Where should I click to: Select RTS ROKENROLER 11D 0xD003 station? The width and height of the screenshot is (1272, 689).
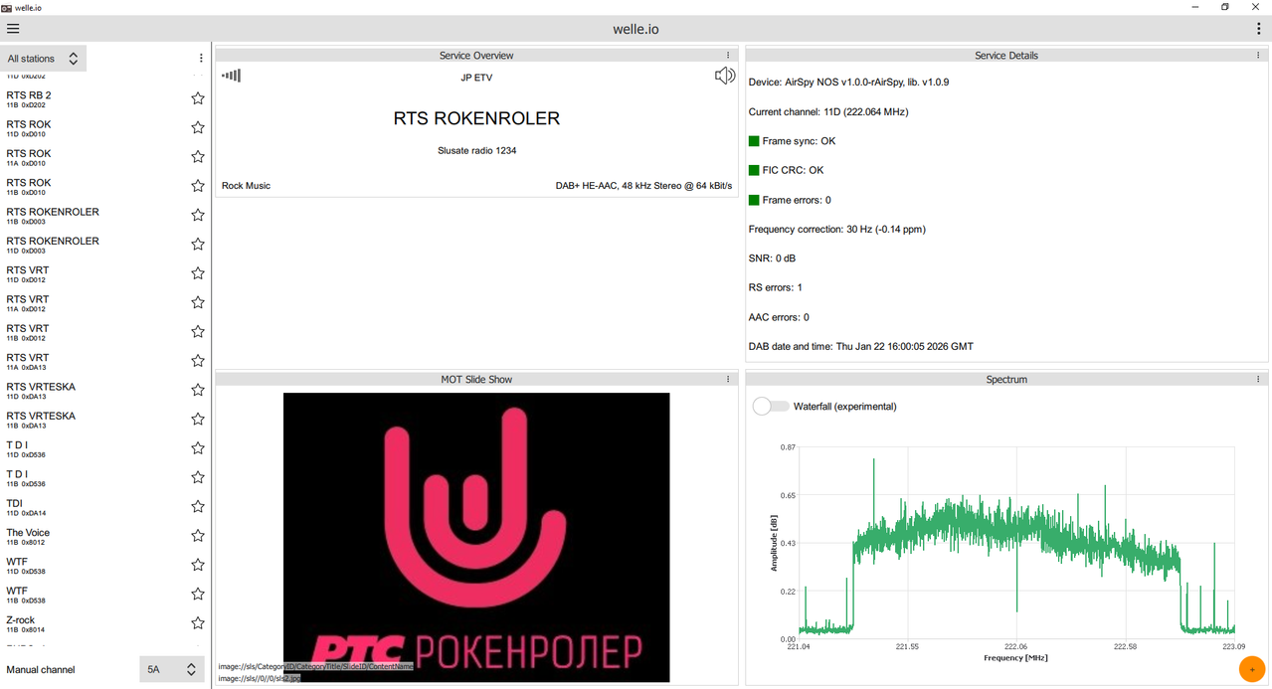pos(94,244)
